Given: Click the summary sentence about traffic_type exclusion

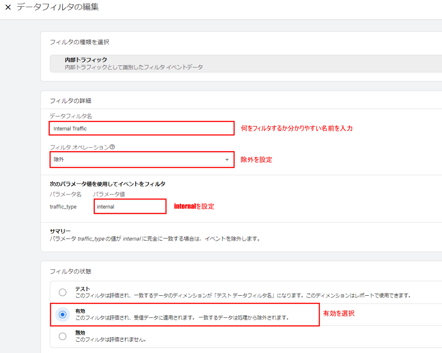Looking at the screenshot, I should [x=155, y=239].
